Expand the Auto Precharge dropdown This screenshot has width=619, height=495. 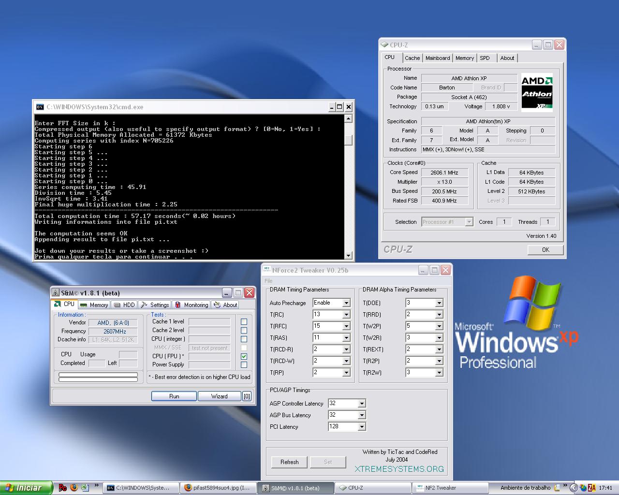[346, 303]
